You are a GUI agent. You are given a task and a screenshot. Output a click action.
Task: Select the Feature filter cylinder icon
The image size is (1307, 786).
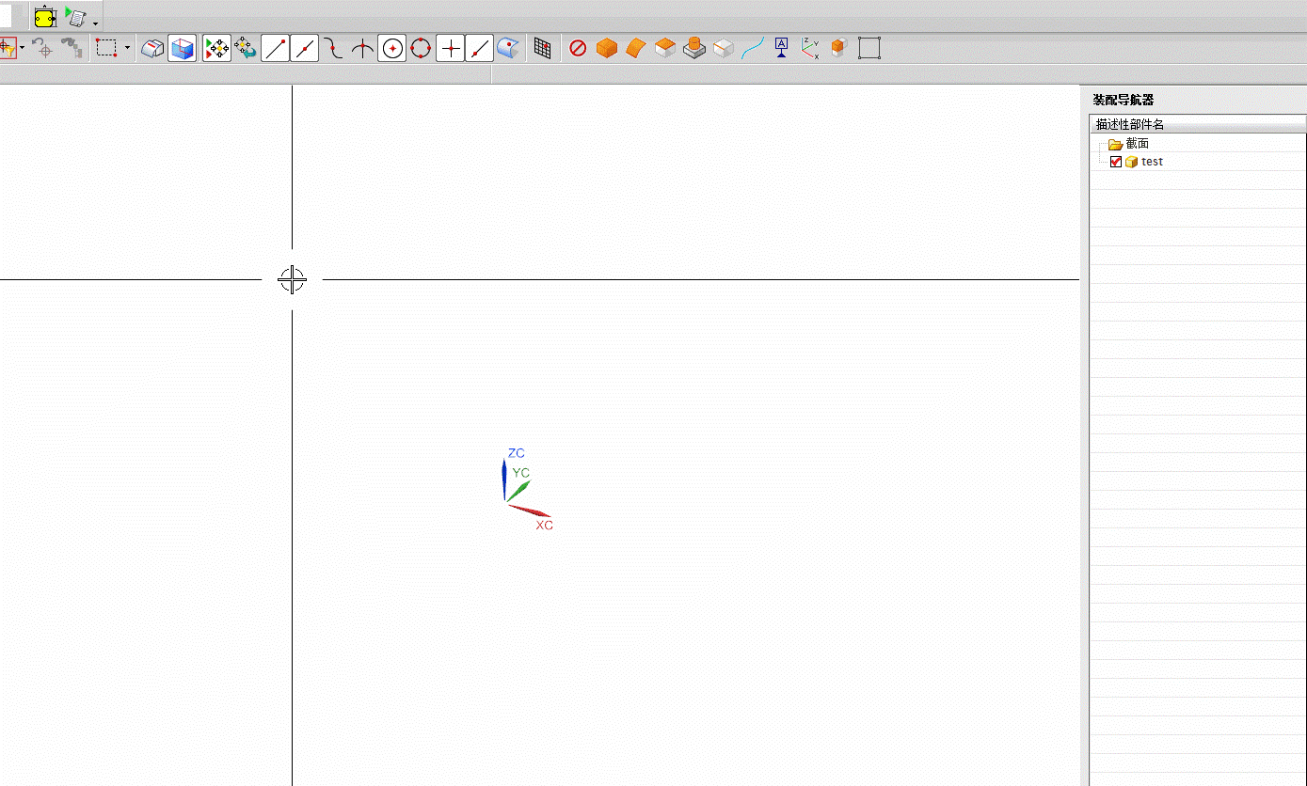[x=694, y=48]
